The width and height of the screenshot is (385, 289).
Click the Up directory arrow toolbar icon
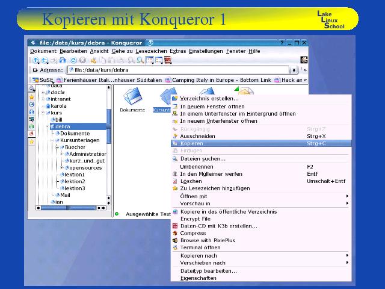point(36,60)
